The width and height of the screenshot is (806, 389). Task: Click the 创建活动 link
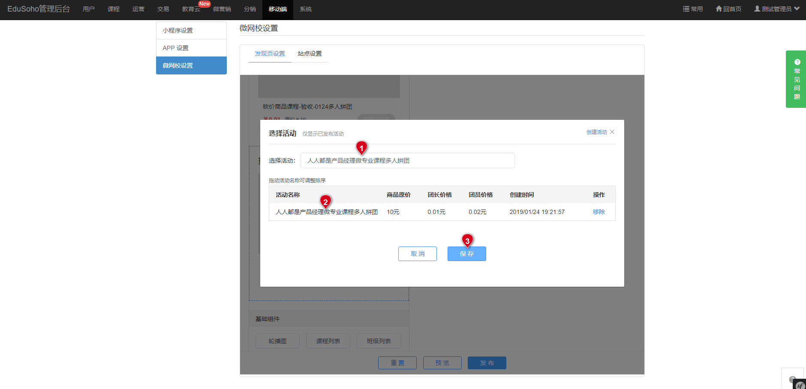click(596, 132)
